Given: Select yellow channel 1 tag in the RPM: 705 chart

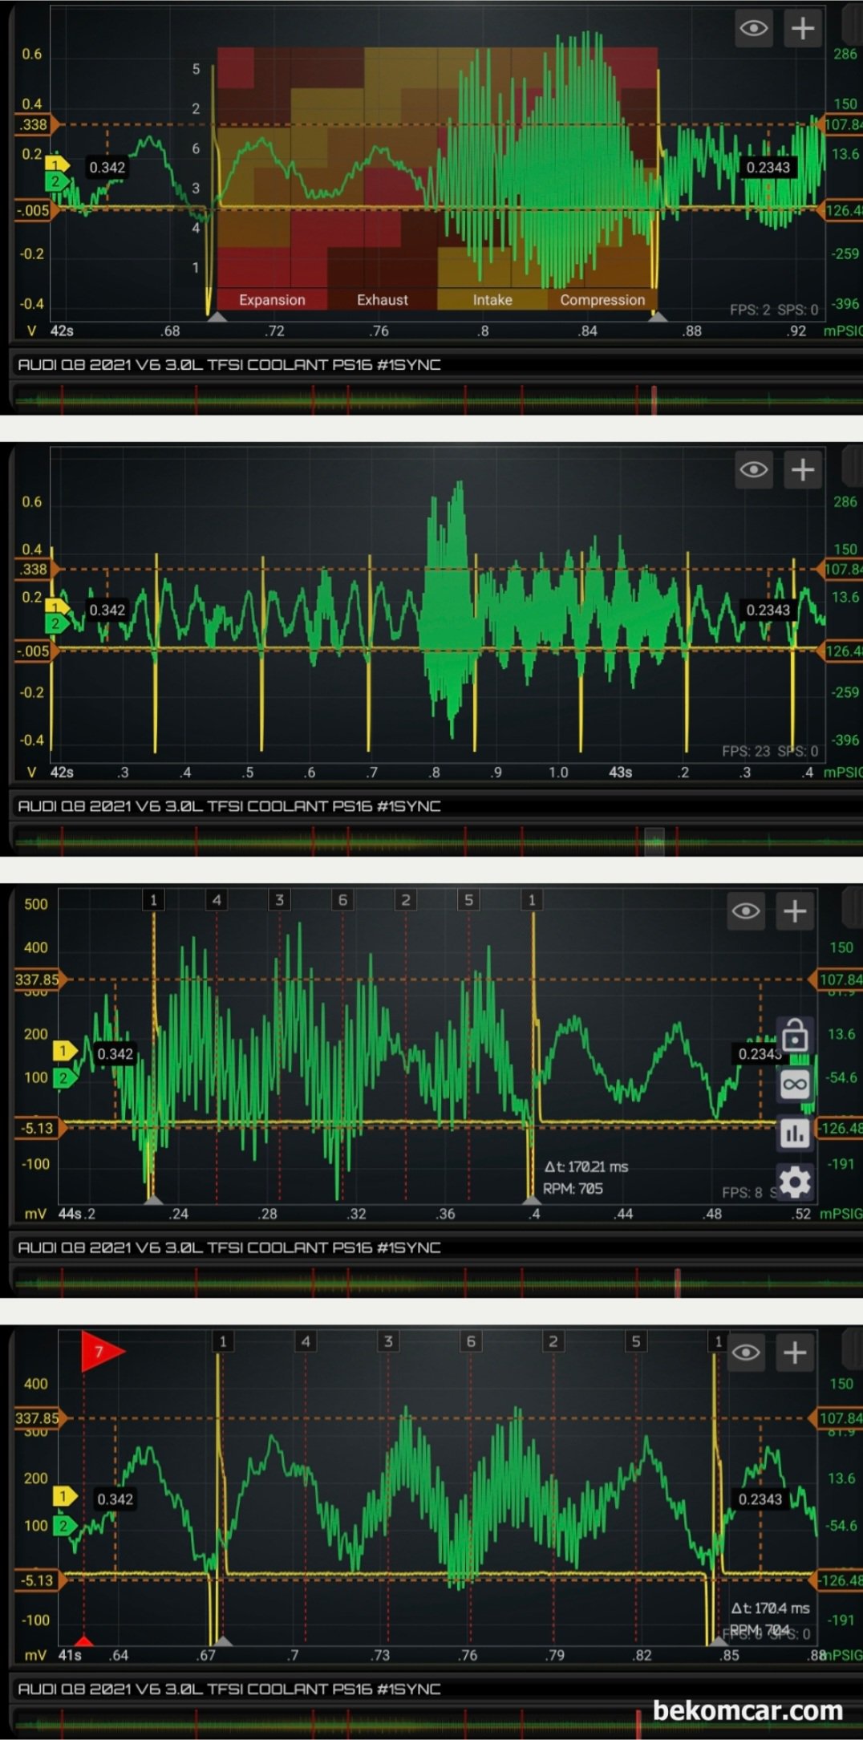Looking at the screenshot, I should pyautogui.click(x=64, y=1050).
